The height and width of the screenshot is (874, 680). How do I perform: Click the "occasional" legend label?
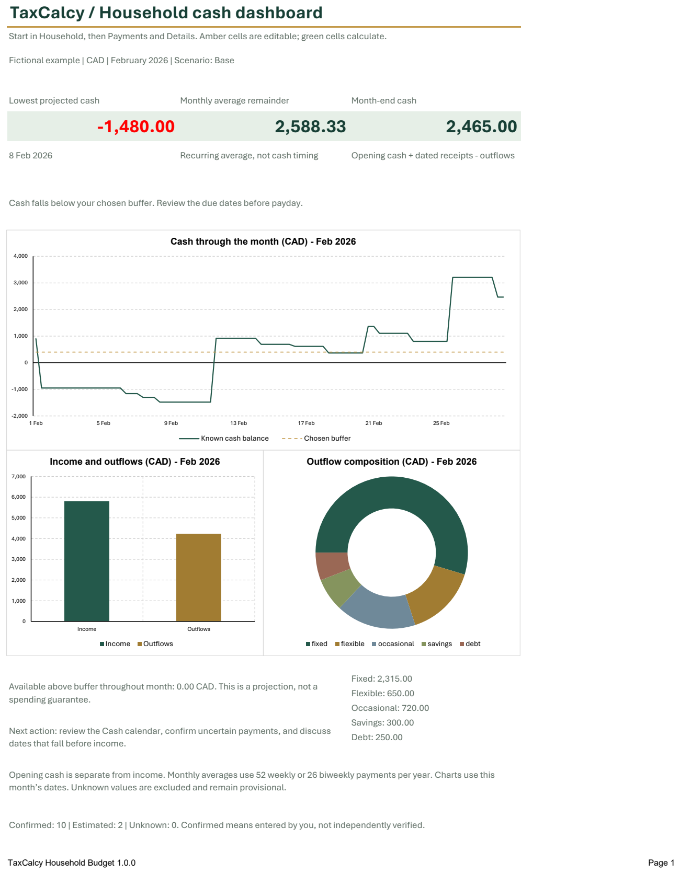(396, 644)
